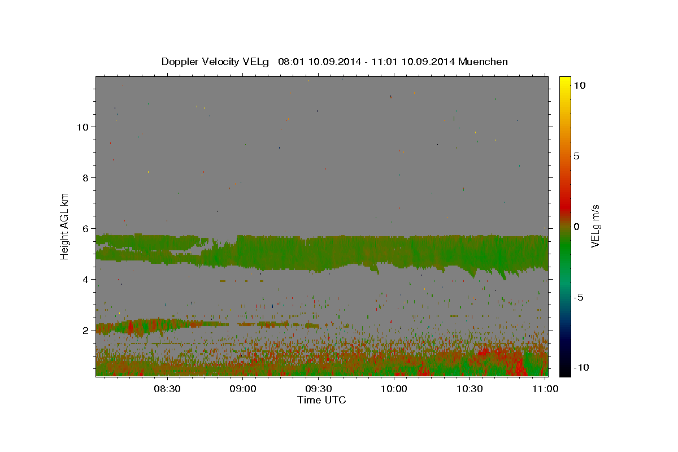
Task: Click the height tick label 2
Action: click(x=85, y=330)
